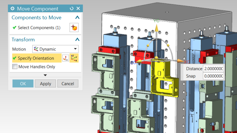Click the orientation manipulator XYZ icon
Viewport: 237px width, 133px height.
point(74,58)
